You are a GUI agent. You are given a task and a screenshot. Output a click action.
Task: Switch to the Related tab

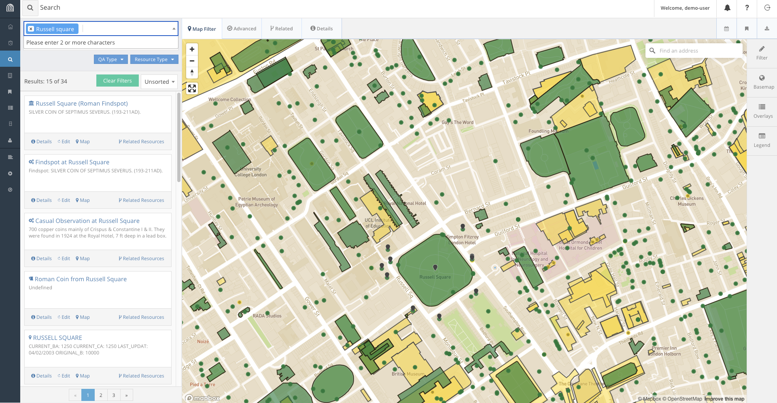(281, 29)
